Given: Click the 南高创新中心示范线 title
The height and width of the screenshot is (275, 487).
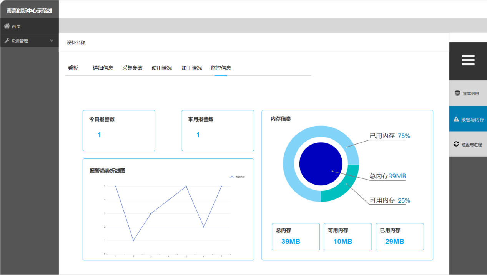Looking at the screenshot, I should [x=29, y=10].
